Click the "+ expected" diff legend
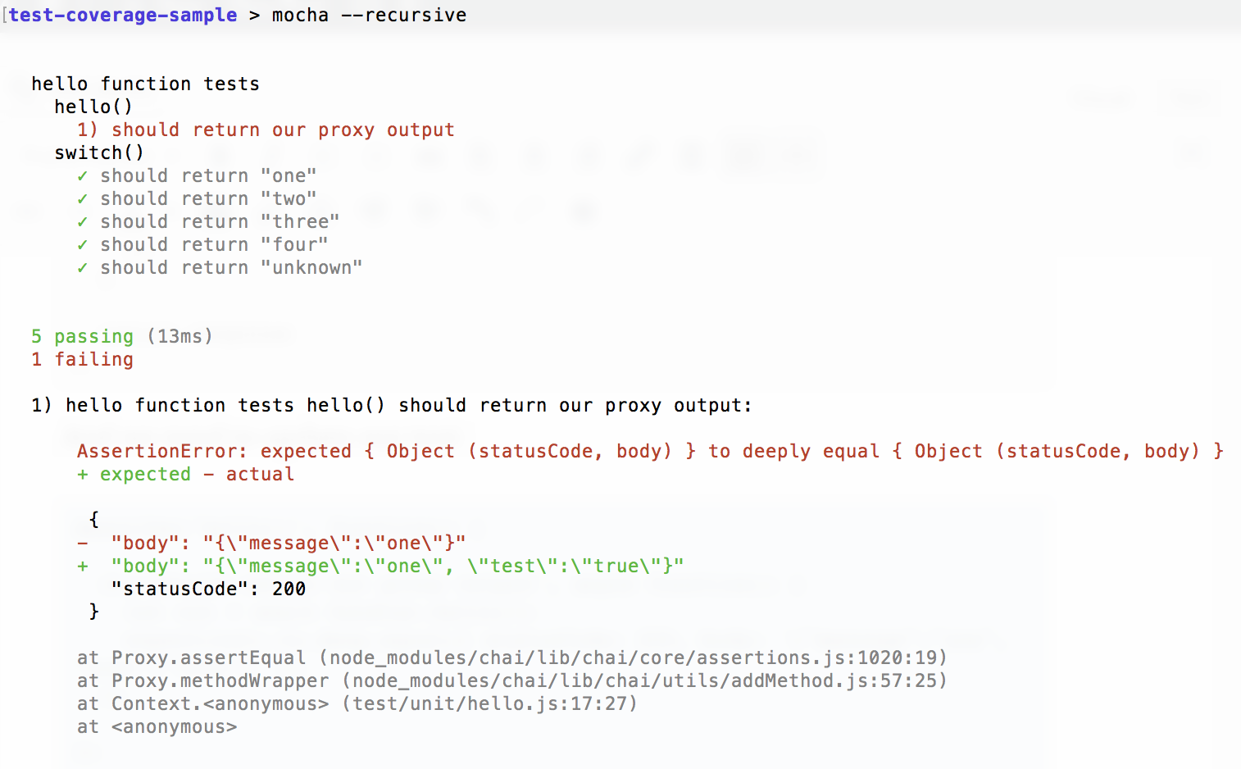Image resolution: width=1241 pixels, height=769 pixels. tap(134, 474)
